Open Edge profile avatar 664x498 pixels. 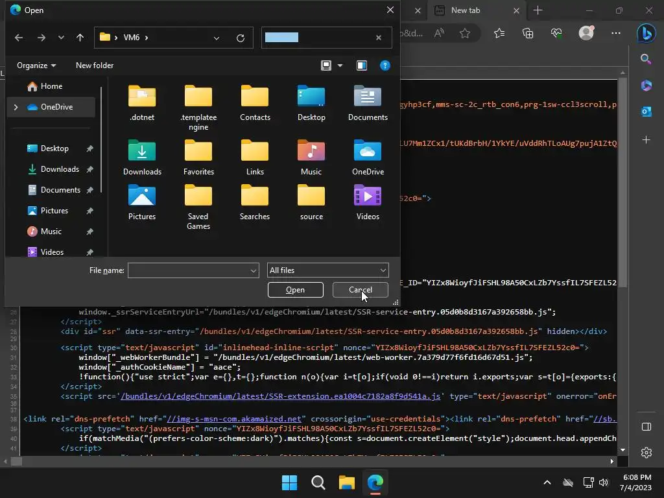(586, 33)
